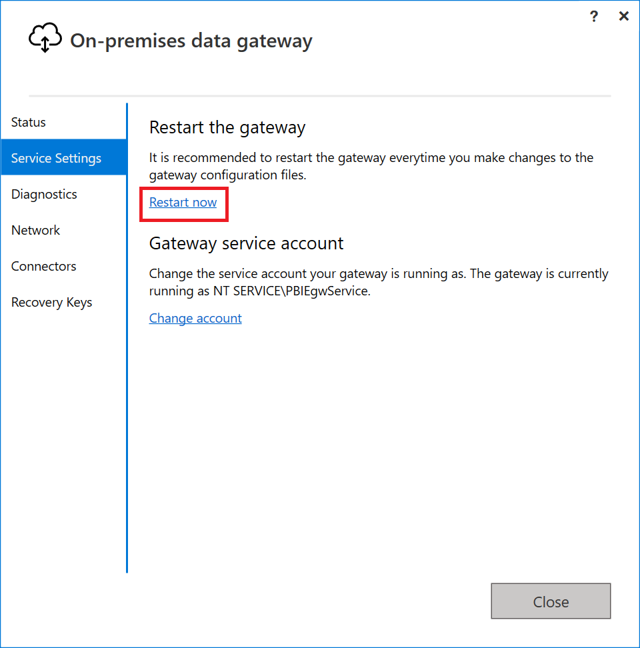View the Network settings page
640x648 pixels.
35,230
